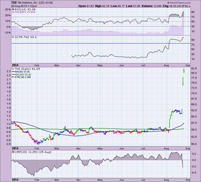Click the 0.2 CMF axis label
The width and height of the screenshot is (201, 182).
point(194,154)
